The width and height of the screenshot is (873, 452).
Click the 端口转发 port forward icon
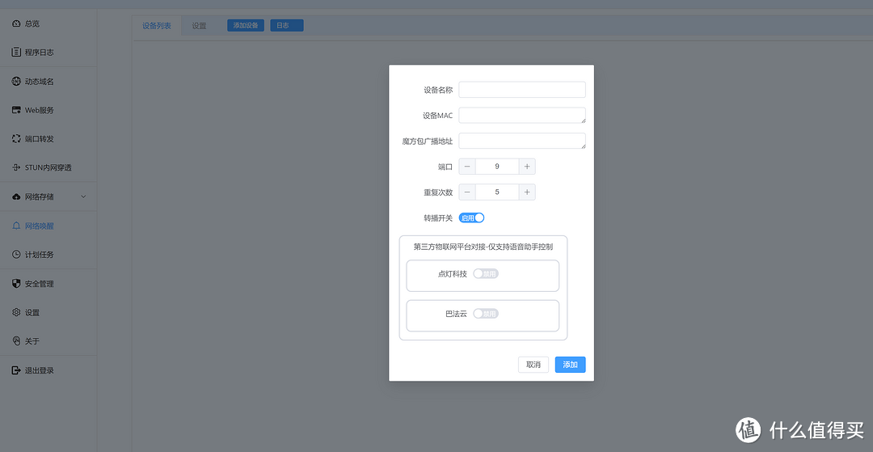[x=16, y=138]
